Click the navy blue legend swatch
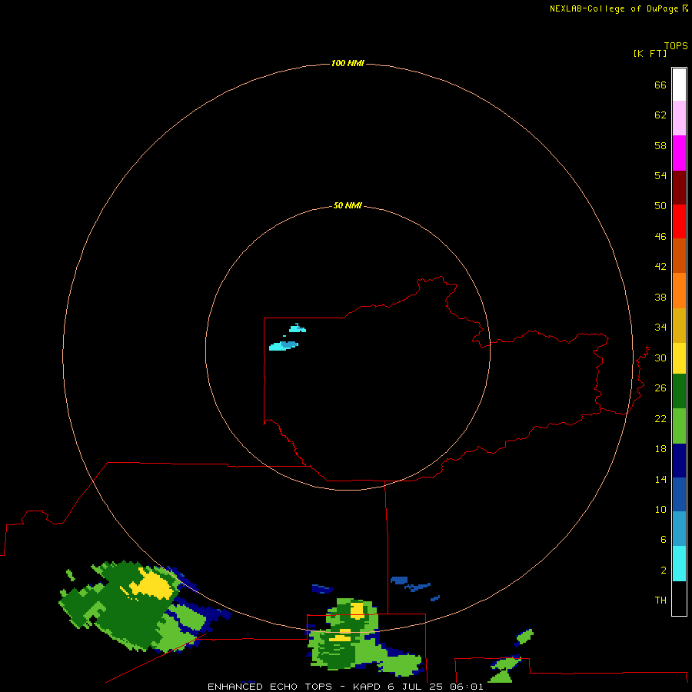The width and height of the screenshot is (692, 692). click(679, 461)
